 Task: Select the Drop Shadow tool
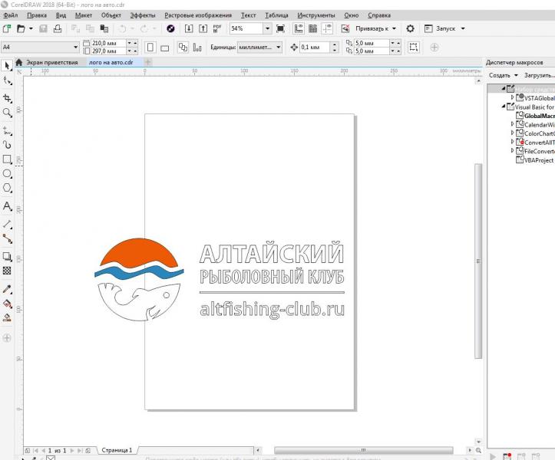tap(7, 256)
